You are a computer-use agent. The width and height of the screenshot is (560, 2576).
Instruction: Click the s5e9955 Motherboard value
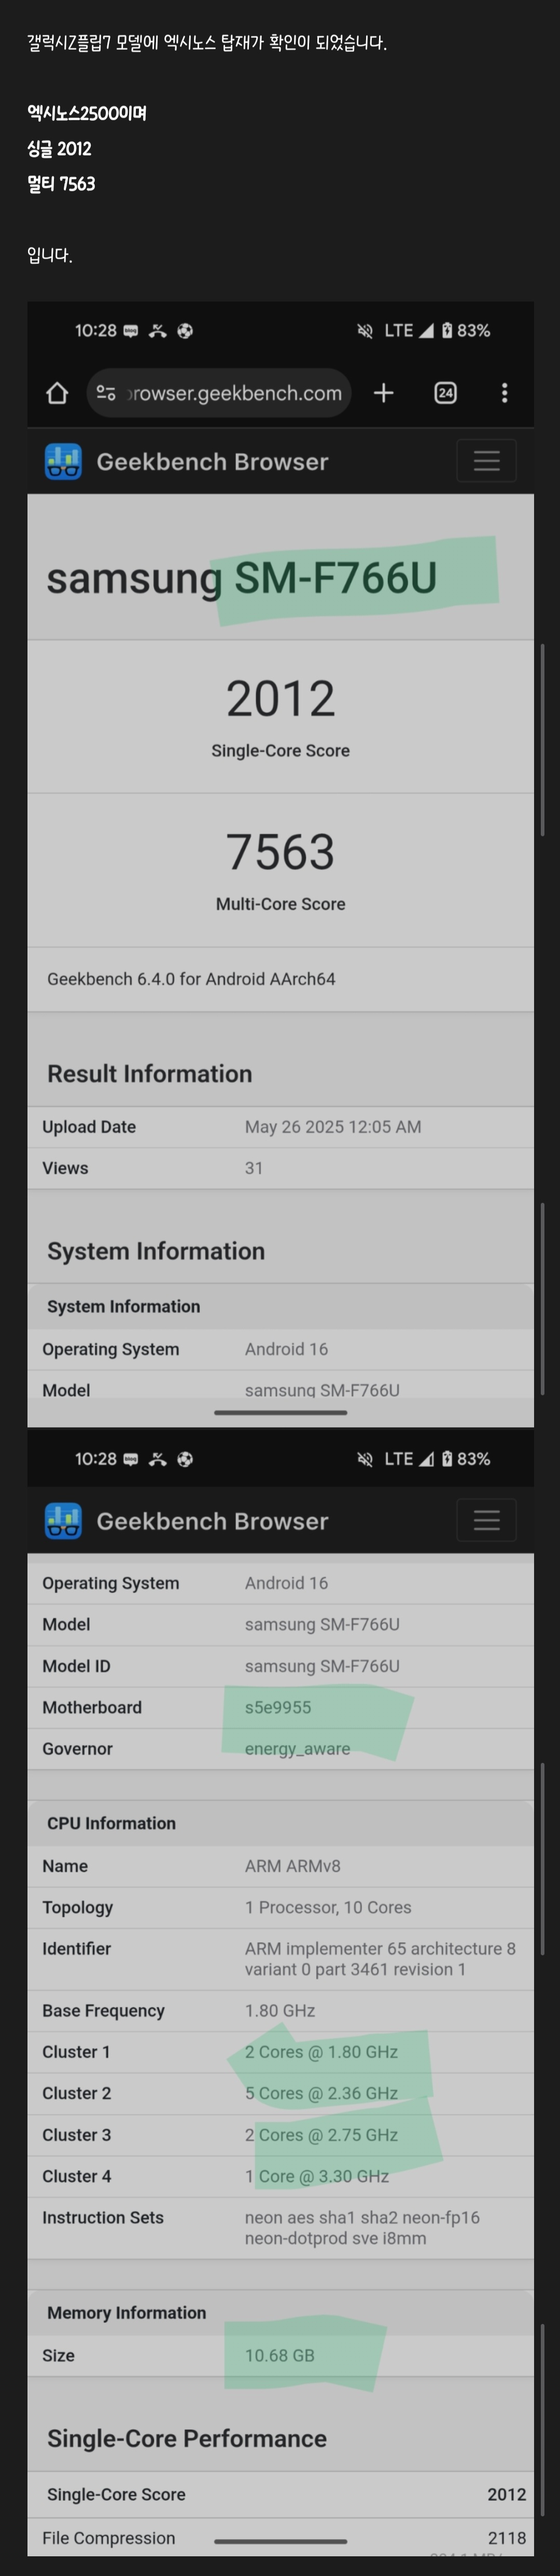[x=278, y=1707]
